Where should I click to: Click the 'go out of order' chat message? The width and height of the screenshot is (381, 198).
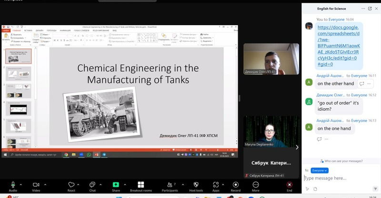[x=338, y=106]
